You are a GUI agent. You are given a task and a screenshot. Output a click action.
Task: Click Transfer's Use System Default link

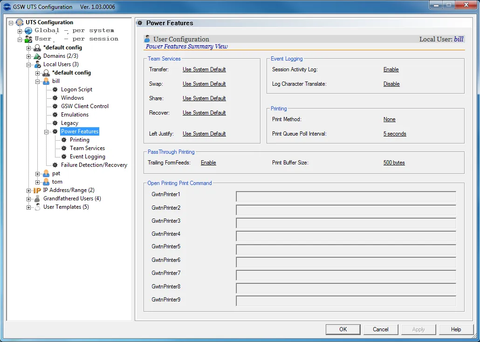click(204, 69)
